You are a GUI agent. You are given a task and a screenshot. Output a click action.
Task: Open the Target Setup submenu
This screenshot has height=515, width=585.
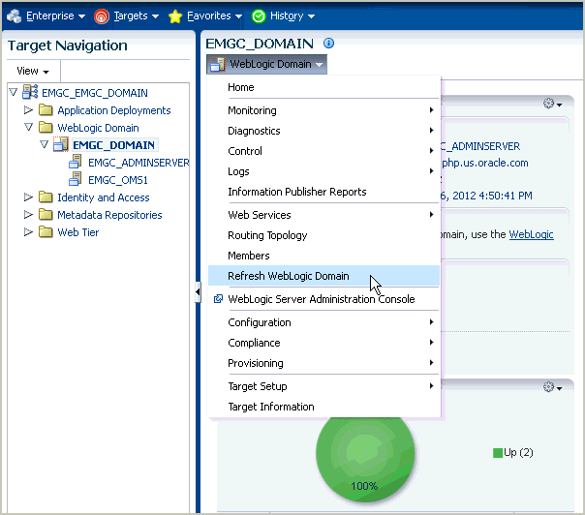[x=323, y=386]
